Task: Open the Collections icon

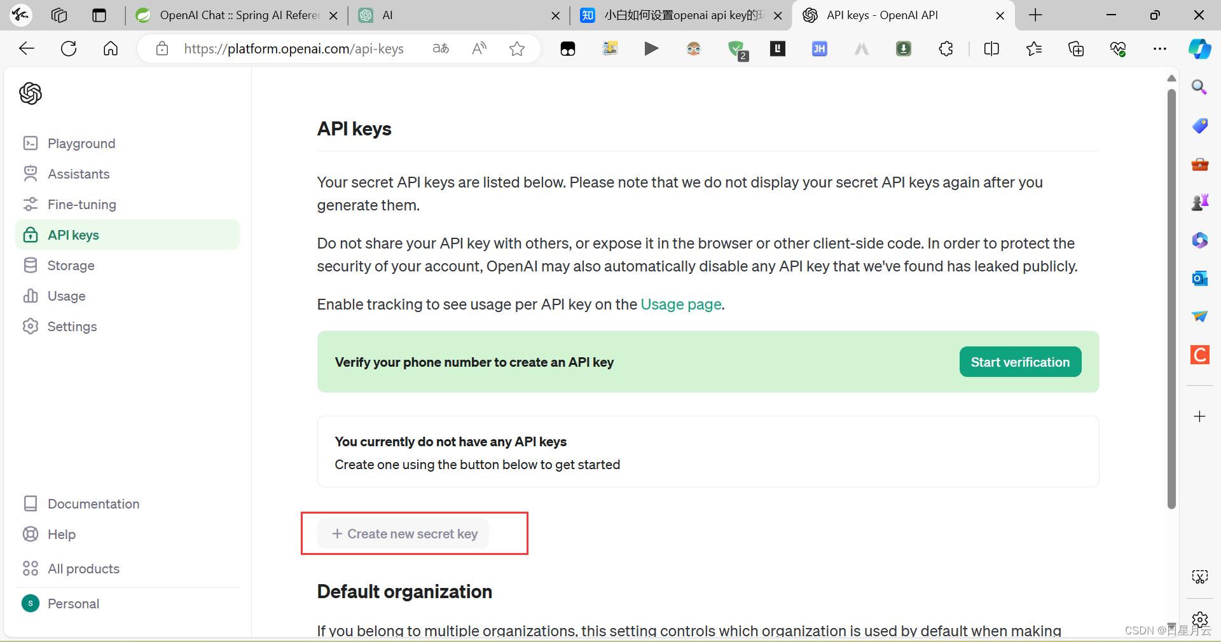Action: coord(1076,49)
